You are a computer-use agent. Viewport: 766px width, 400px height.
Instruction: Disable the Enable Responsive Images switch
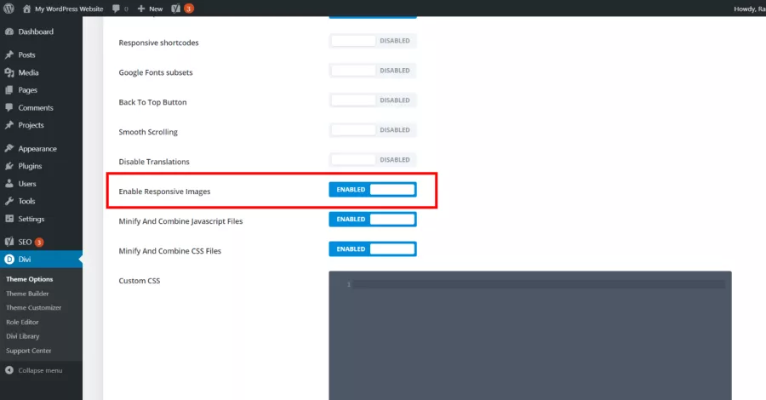(373, 190)
